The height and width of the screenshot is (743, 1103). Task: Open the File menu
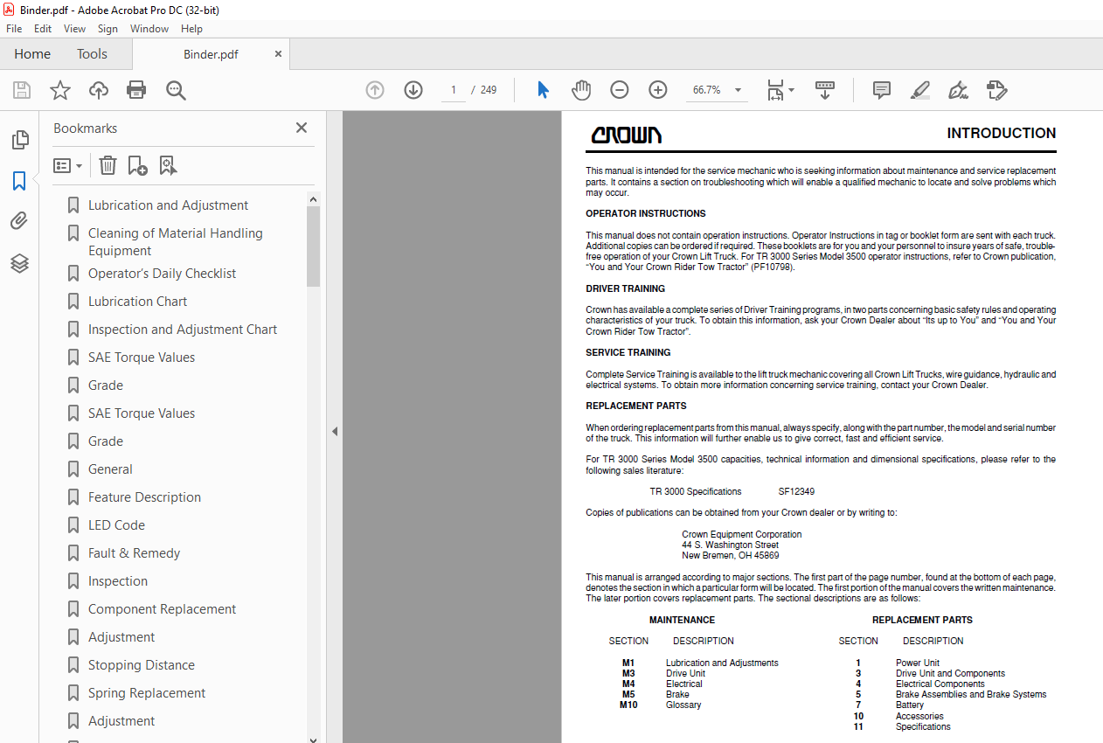coord(14,29)
